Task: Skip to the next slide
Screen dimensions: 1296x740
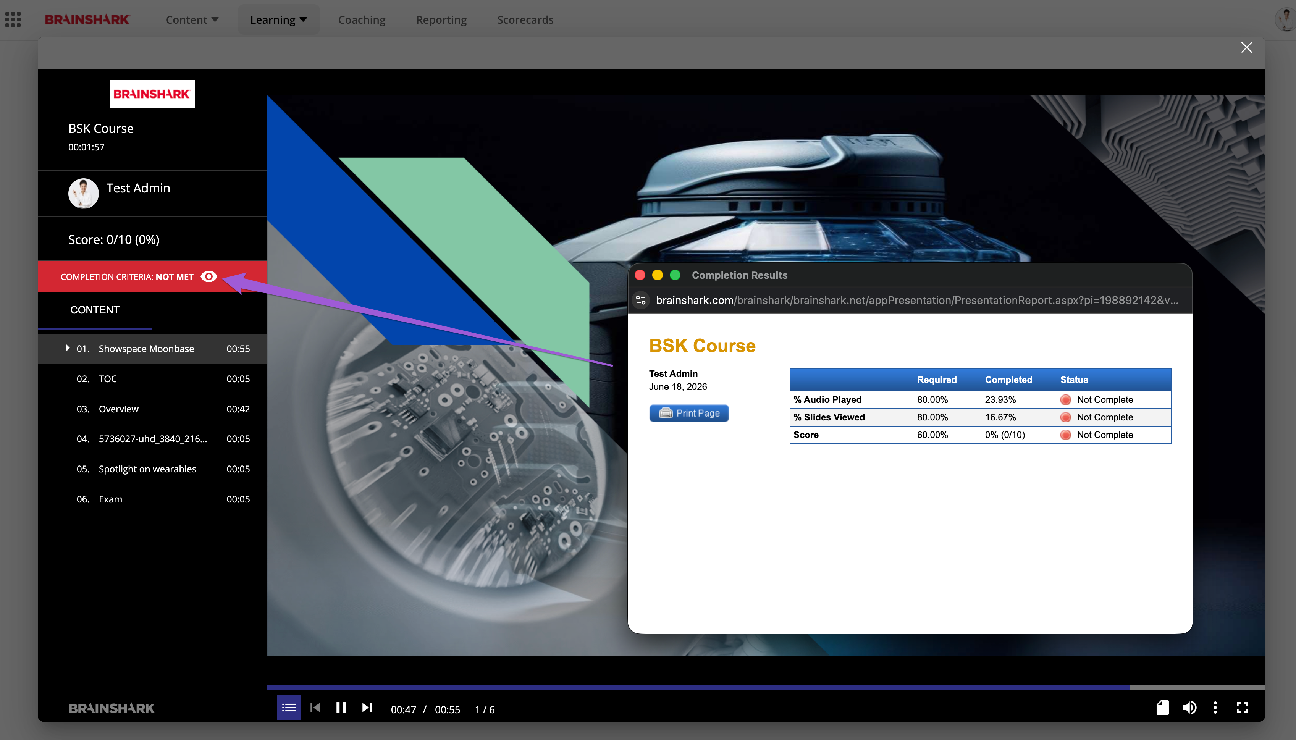Action: click(x=367, y=708)
